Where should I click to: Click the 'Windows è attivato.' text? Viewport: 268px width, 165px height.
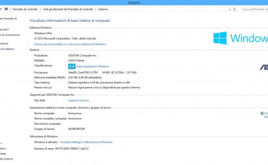pyautogui.click(x=46, y=142)
